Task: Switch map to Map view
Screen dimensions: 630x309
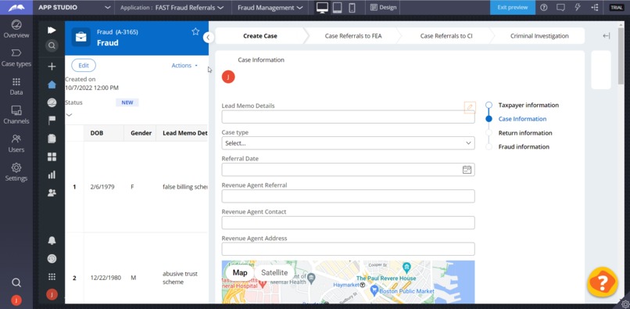Action: 240,273
